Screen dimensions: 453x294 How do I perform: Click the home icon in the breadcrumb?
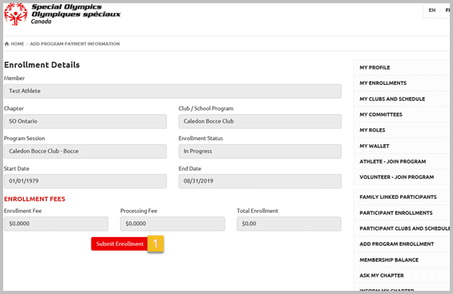pyautogui.click(x=6, y=44)
